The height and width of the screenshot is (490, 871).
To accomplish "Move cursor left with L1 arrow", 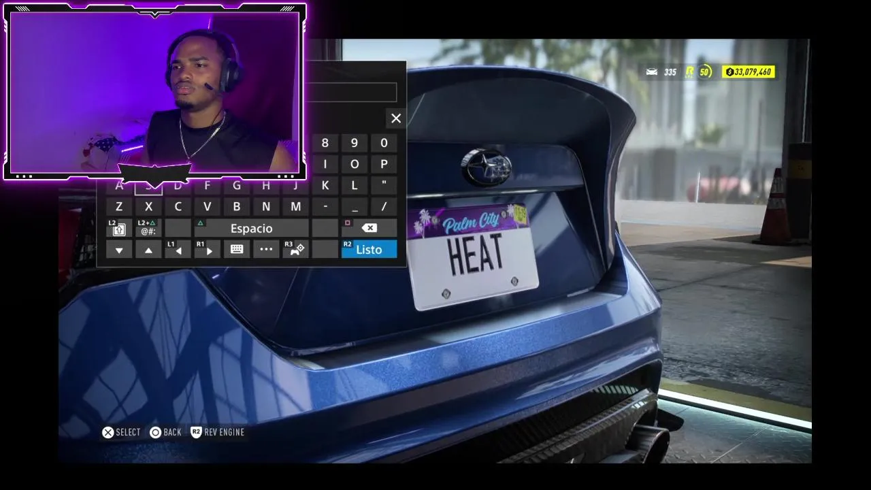I will point(178,250).
